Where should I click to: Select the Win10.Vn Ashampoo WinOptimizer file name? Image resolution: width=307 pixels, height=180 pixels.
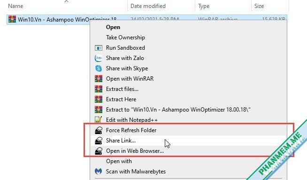pos(67,20)
